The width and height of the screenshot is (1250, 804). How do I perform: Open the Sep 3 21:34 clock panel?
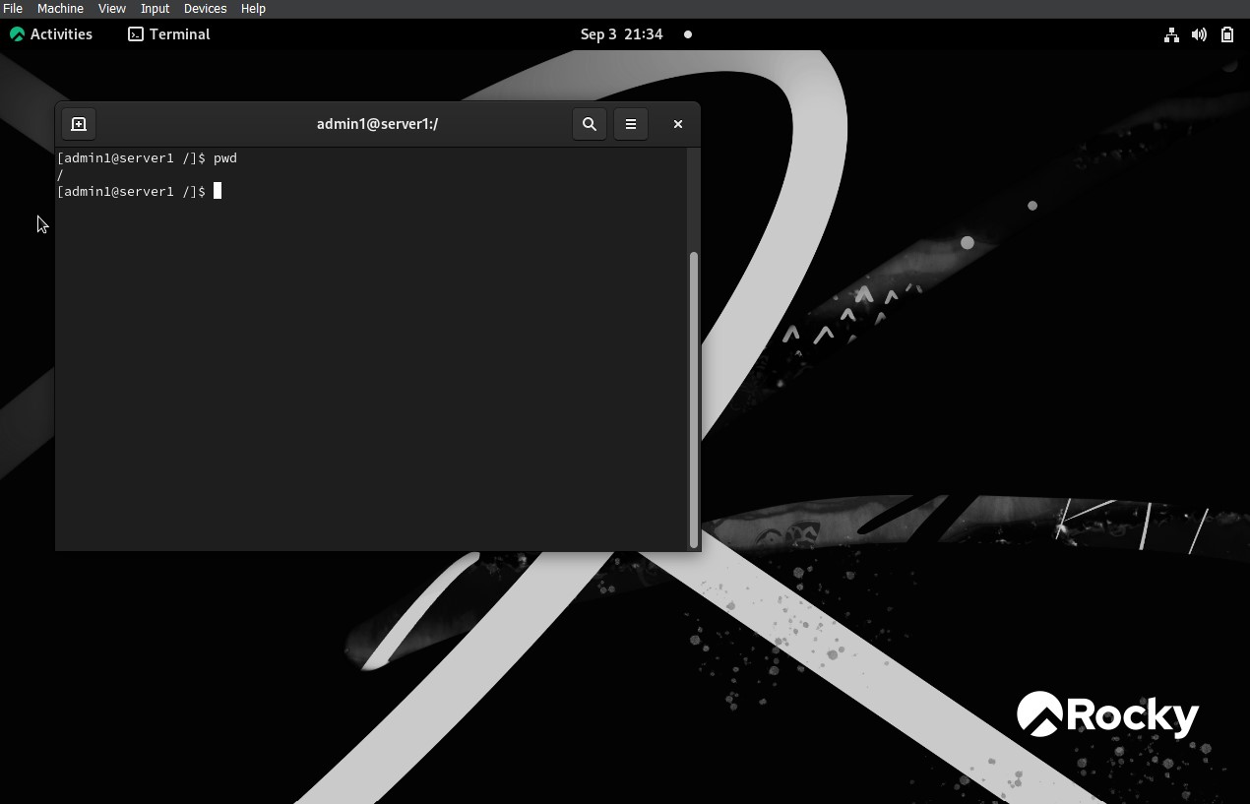pyautogui.click(x=622, y=34)
